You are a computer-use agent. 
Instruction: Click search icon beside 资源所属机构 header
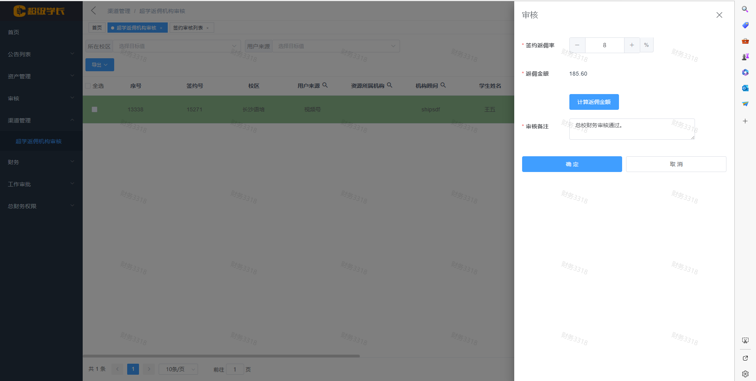pos(389,85)
